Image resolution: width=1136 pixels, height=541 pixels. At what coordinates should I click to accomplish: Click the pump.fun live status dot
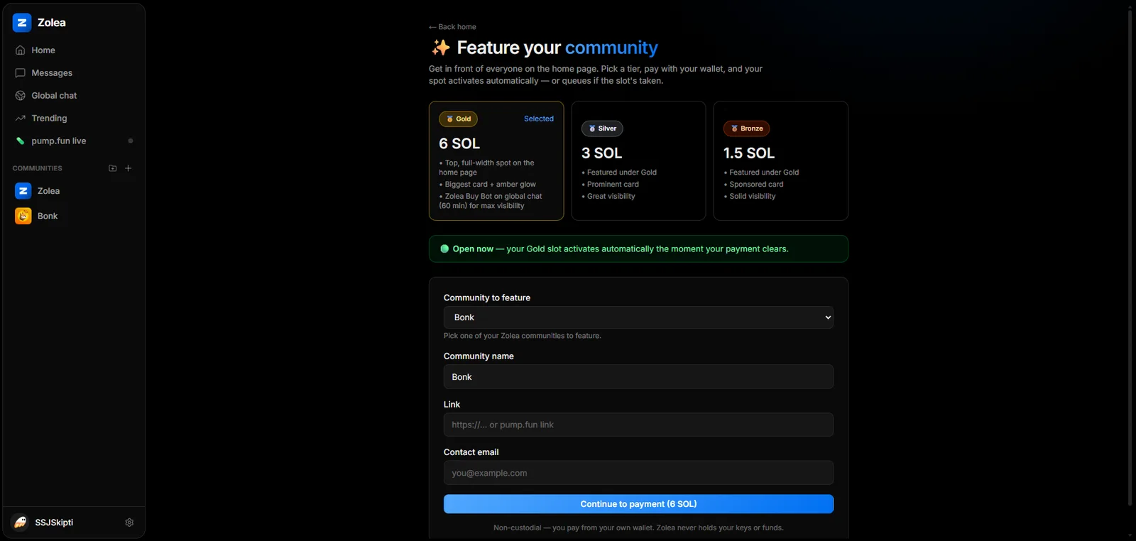click(x=131, y=141)
